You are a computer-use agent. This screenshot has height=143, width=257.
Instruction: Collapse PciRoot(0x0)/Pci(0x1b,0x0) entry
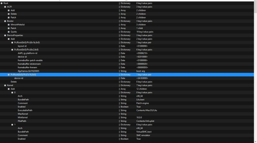[12, 42]
